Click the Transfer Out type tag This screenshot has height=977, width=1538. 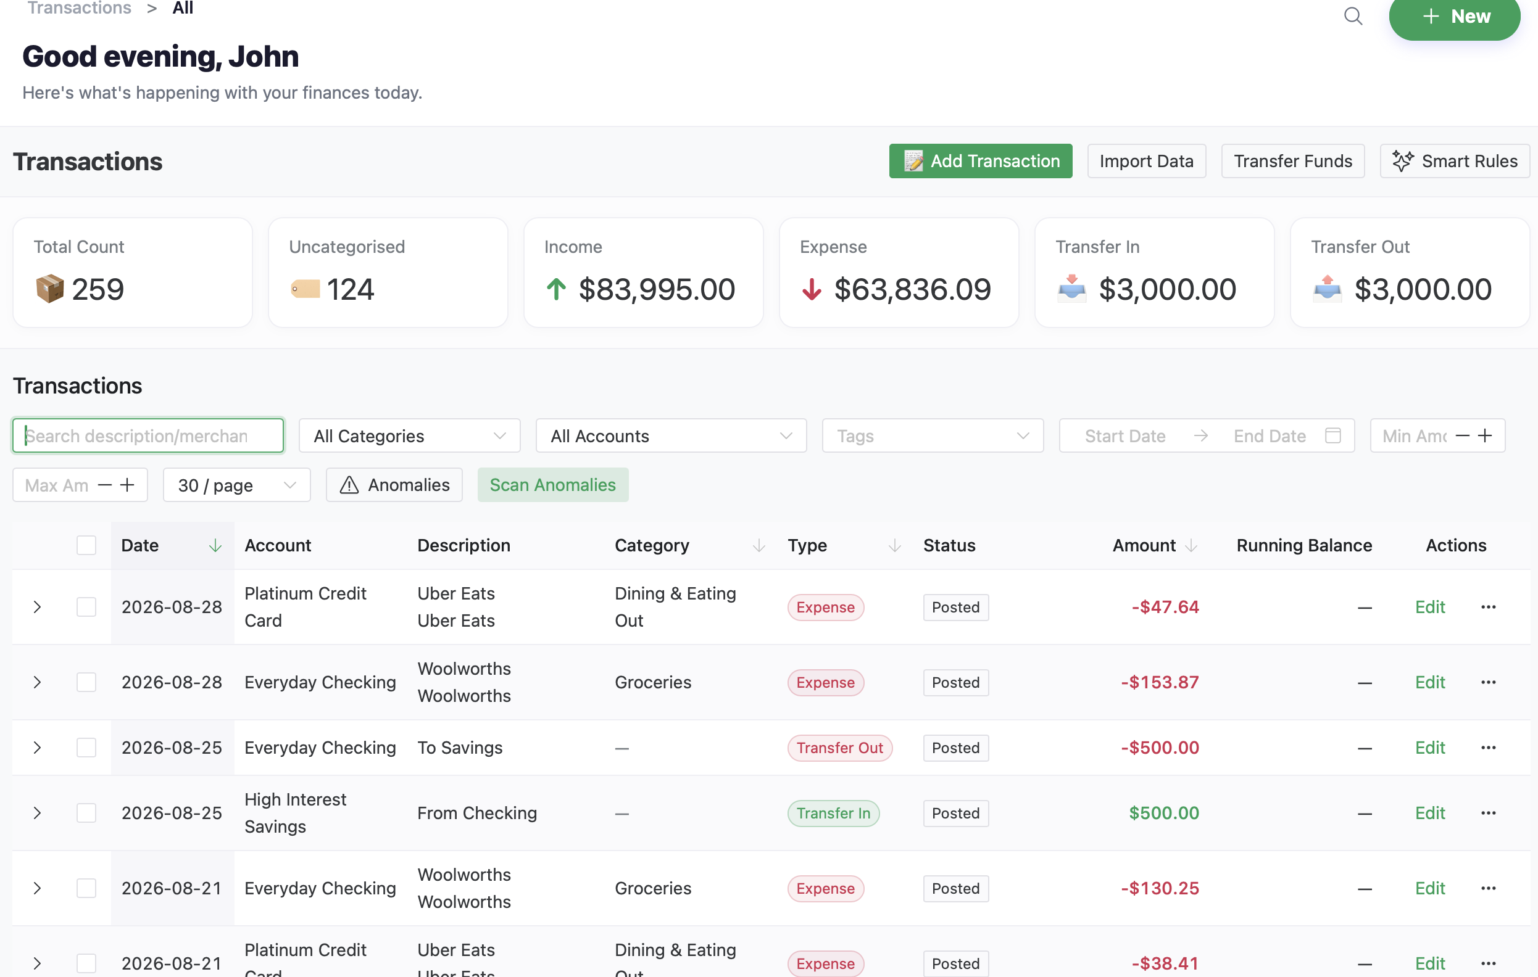click(x=839, y=748)
